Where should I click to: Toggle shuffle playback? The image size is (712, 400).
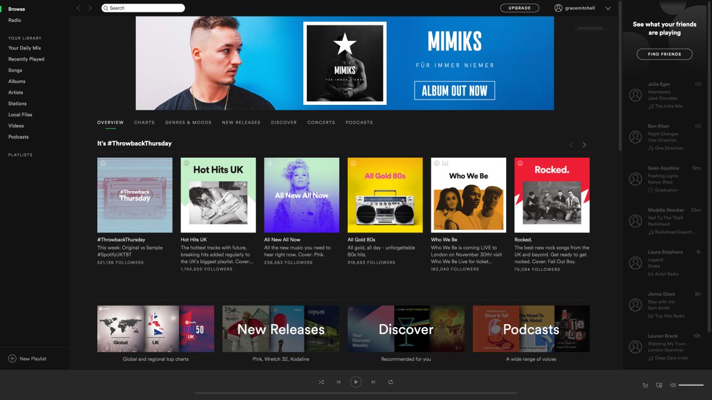pos(321,382)
